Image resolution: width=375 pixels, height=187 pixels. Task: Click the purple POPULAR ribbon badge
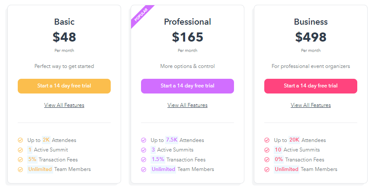[141, 15]
